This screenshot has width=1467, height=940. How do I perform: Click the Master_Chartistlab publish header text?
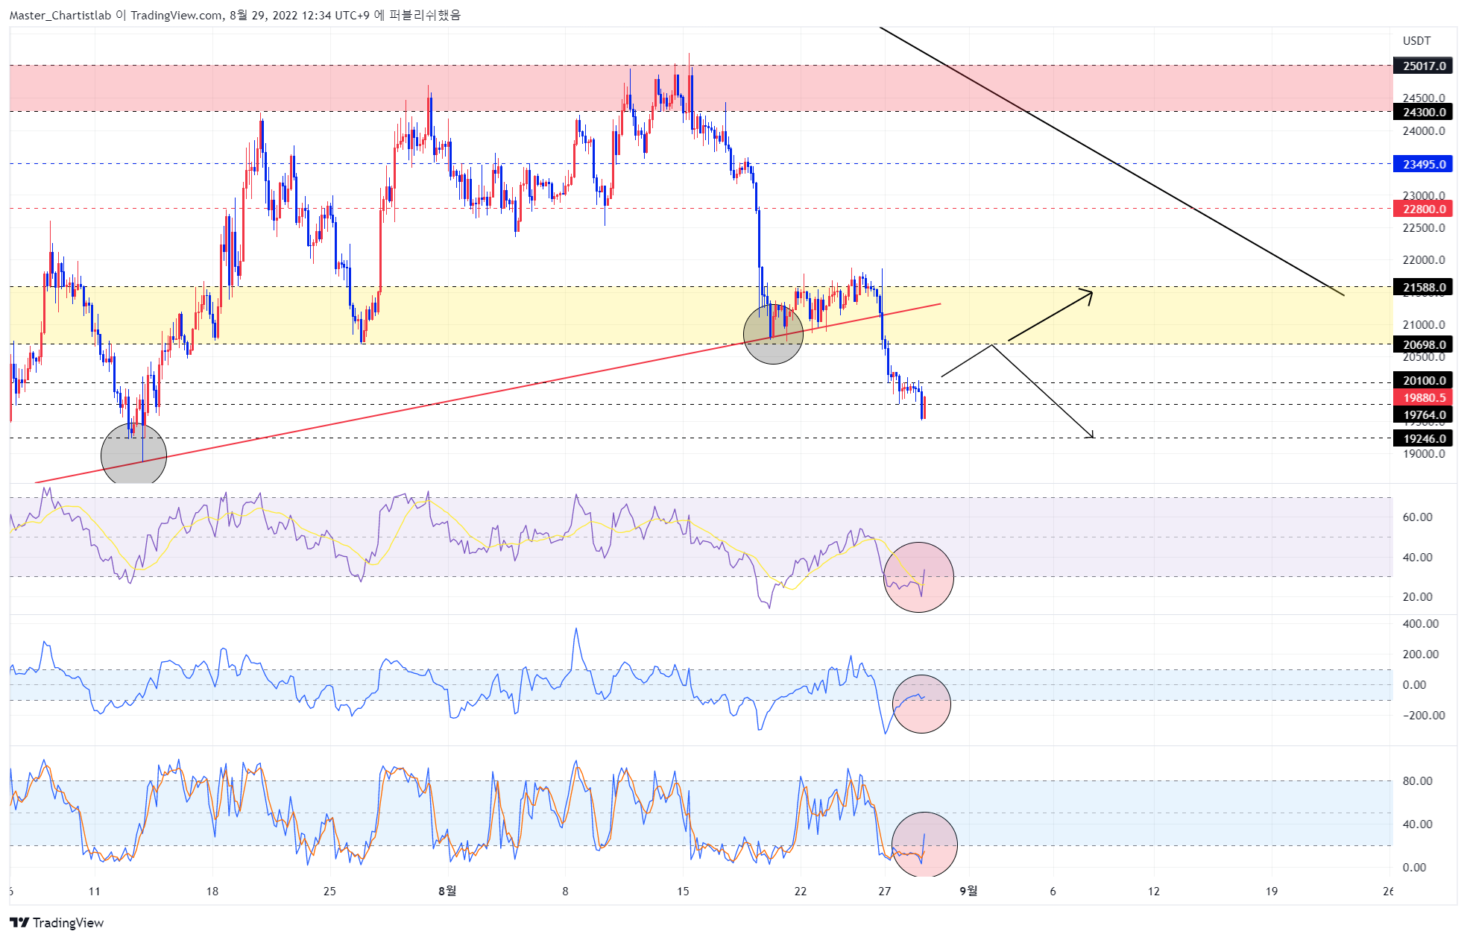coord(235,15)
